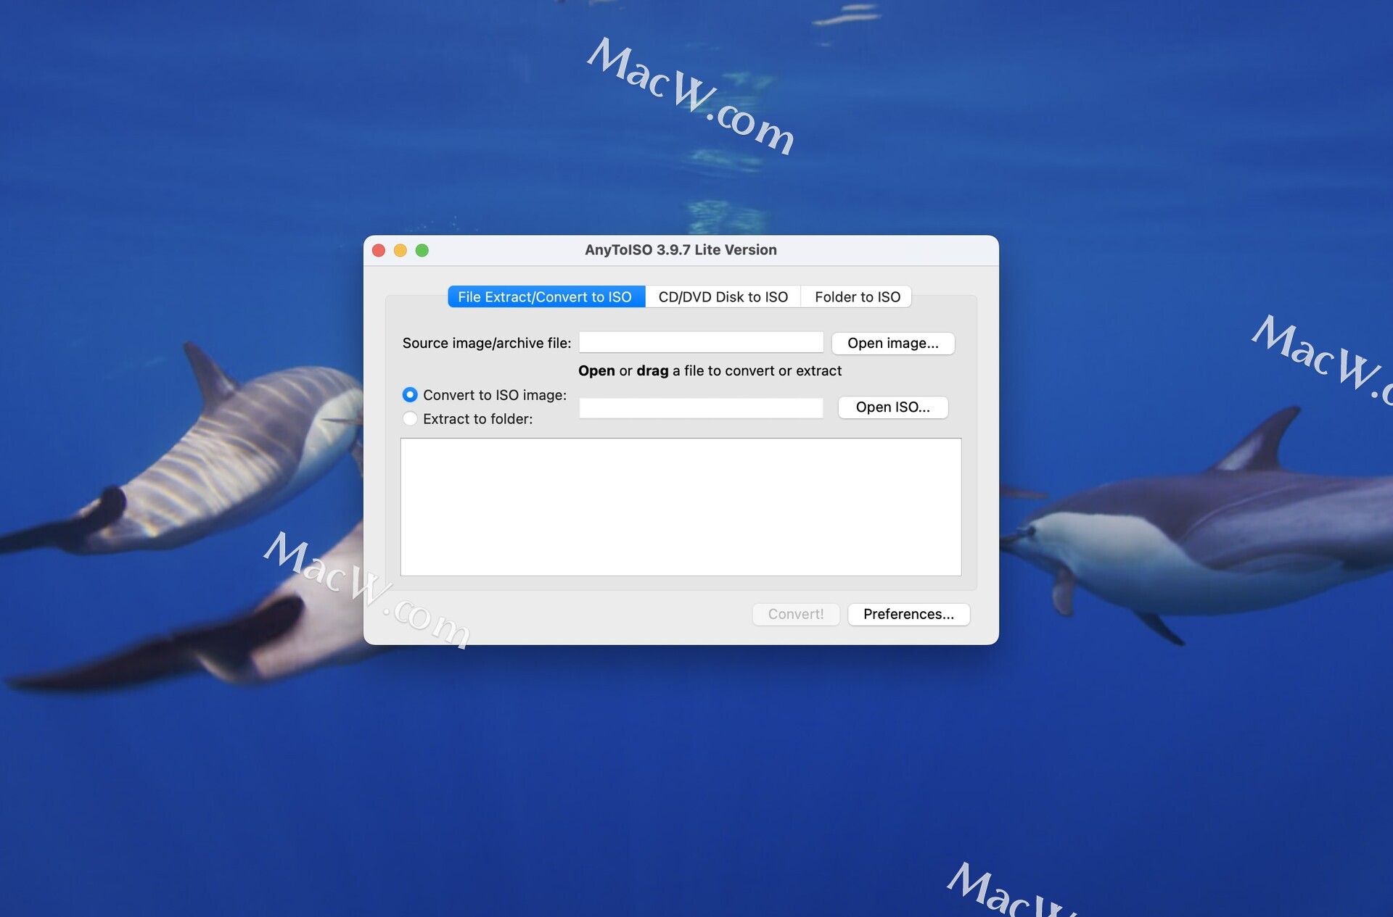
Task: Click the Open ISO... button
Action: (x=892, y=407)
